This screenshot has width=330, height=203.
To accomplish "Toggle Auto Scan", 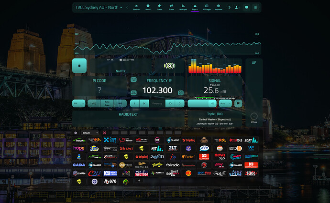I will coord(107,103).
